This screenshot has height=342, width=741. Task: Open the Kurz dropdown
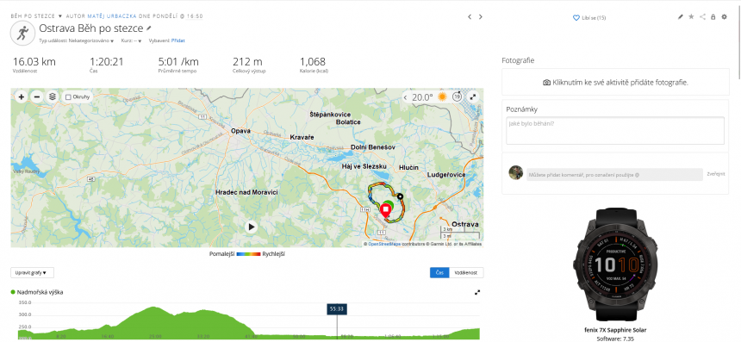[131, 41]
